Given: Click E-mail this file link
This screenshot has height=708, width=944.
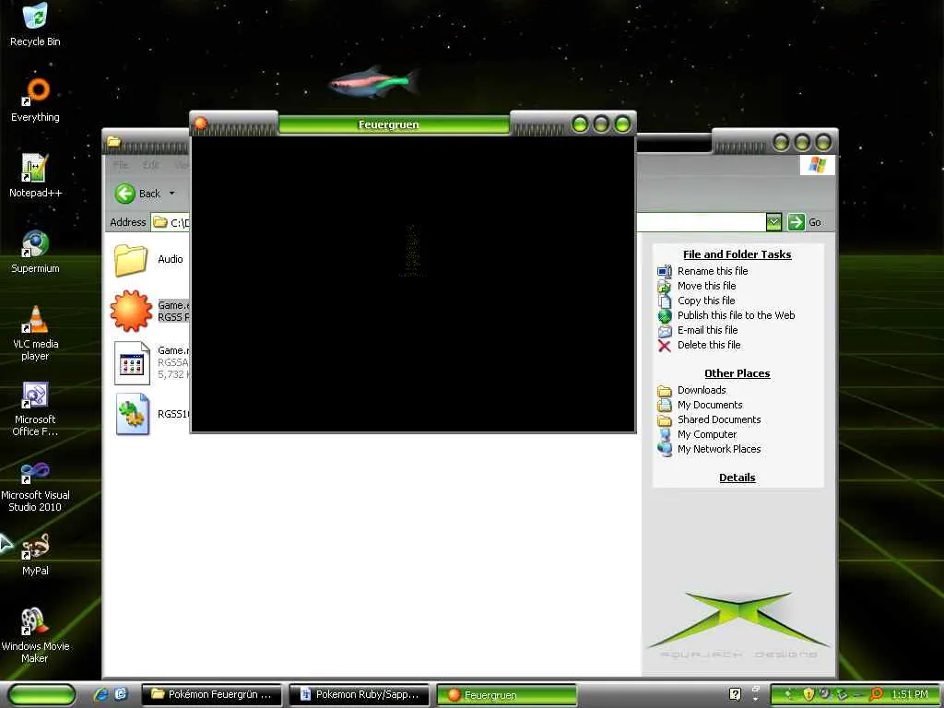Looking at the screenshot, I should click(x=707, y=330).
